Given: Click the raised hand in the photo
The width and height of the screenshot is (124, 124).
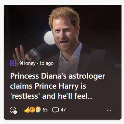Looking at the screenshot, I should pos(20,54).
